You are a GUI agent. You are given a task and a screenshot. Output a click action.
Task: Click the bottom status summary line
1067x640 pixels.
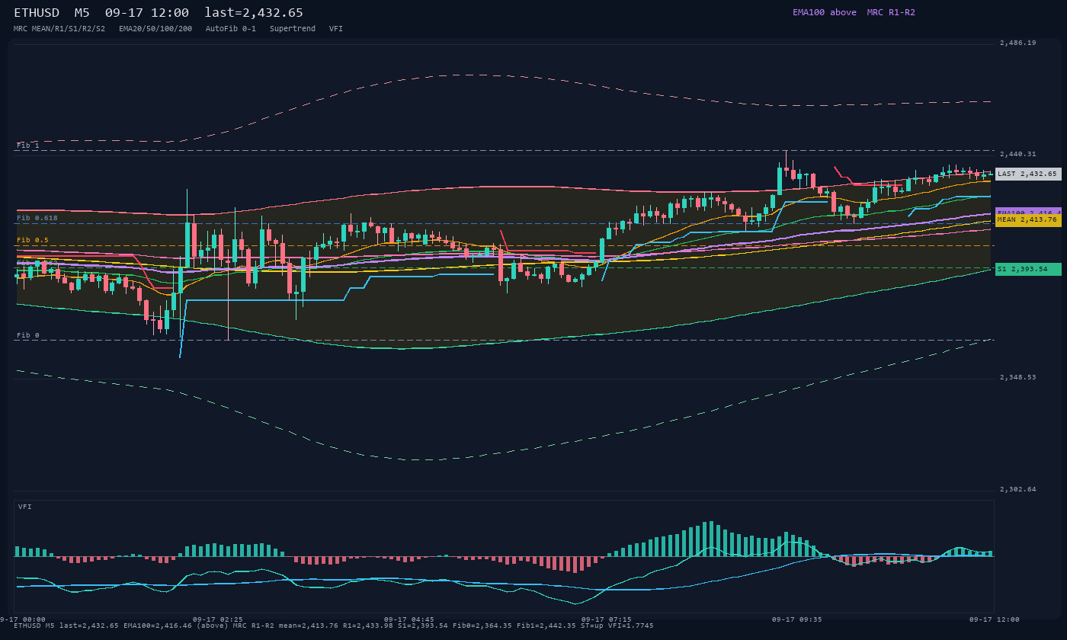[x=333, y=626]
